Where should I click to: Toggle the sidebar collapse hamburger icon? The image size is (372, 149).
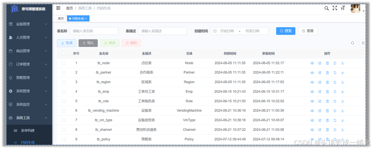[x=58, y=8]
